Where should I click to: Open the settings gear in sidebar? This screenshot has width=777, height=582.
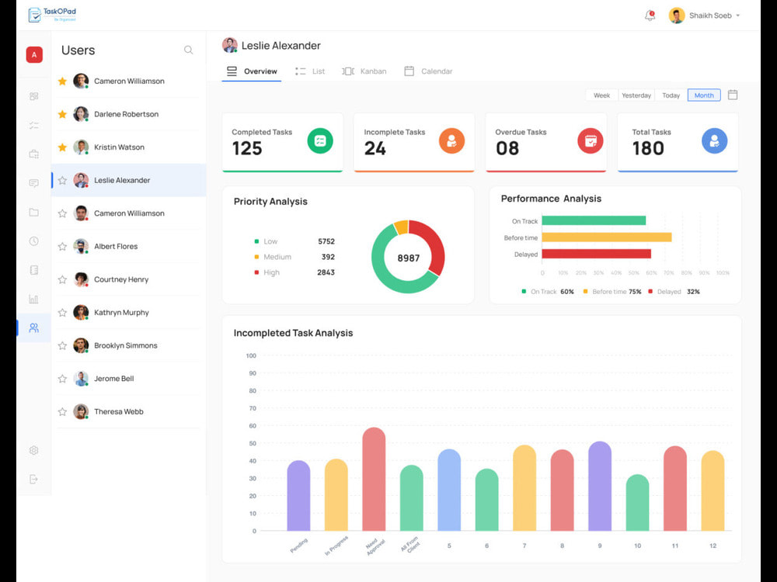coord(33,450)
